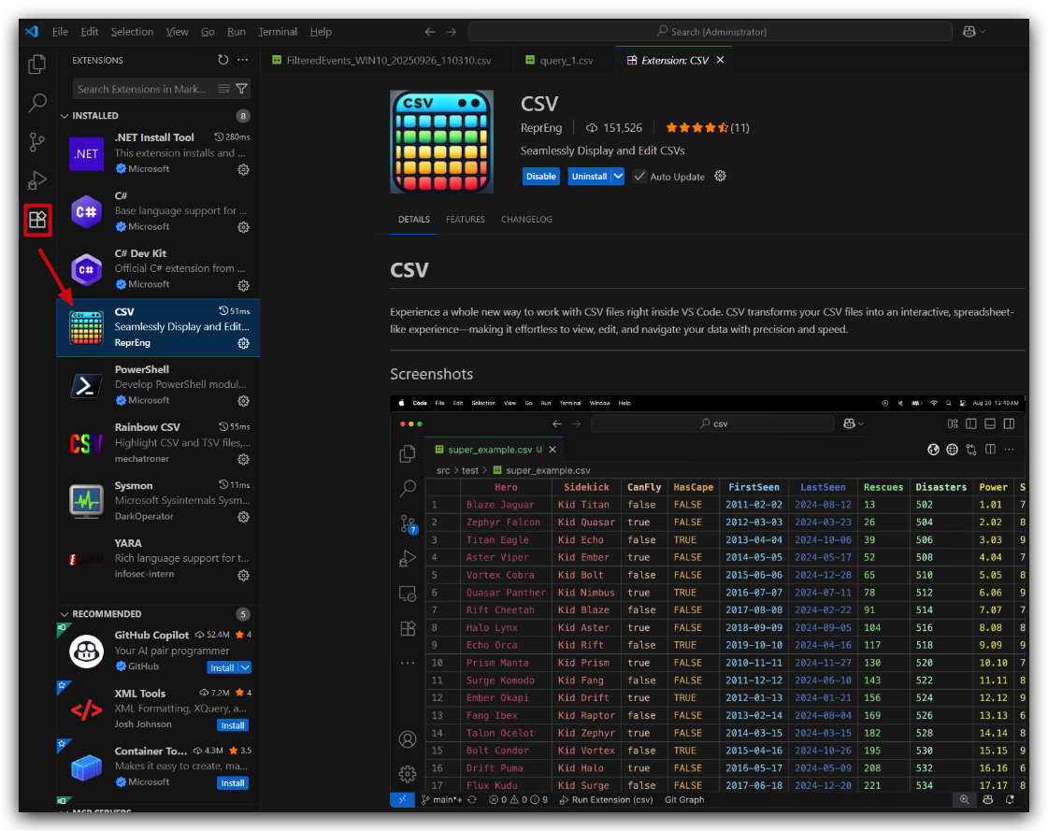Image resolution: width=1048 pixels, height=831 pixels.
Task: Open the Extensions view icon
Action: click(37, 220)
